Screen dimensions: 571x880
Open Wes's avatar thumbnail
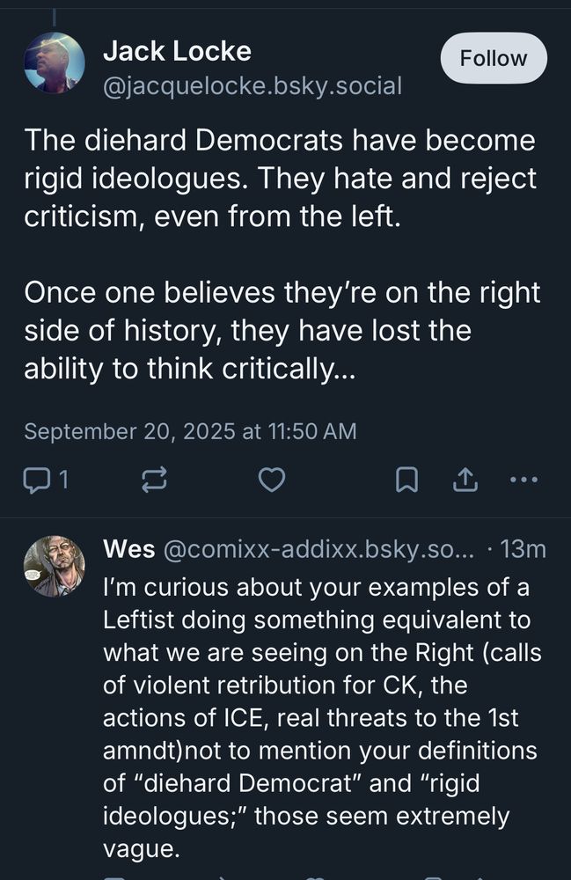(x=55, y=567)
